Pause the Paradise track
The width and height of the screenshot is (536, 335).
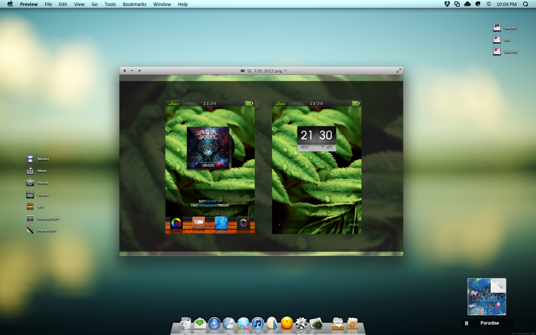(466, 323)
